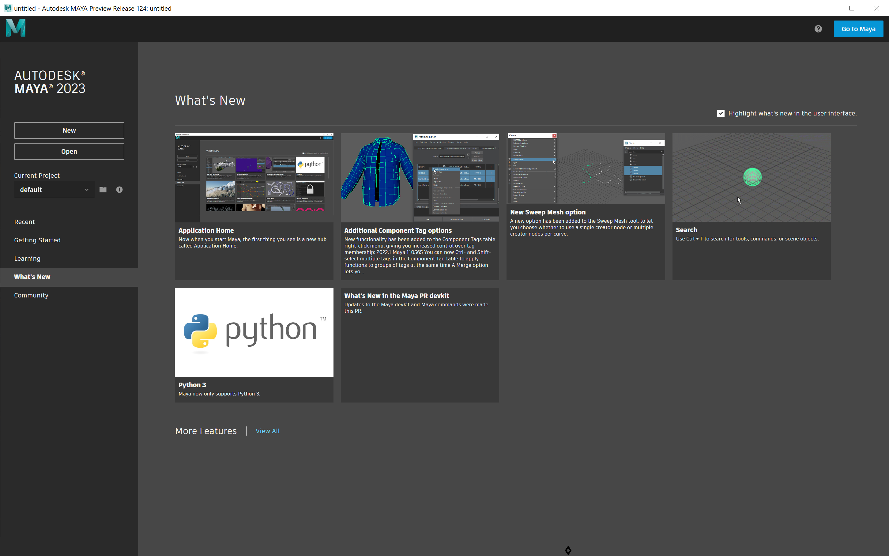Viewport: 889px width, 556px height.
Task: Click the project info icon
Action: [119, 190]
